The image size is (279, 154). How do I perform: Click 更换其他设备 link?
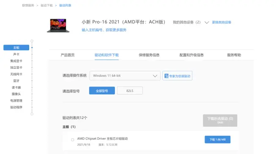pyautogui.click(x=222, y=22)
